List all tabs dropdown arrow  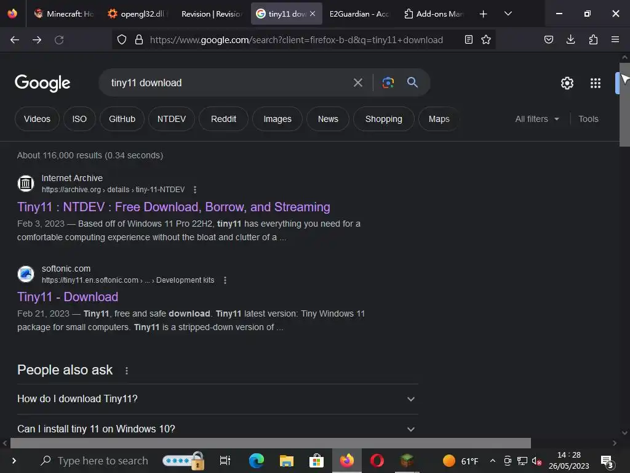pyautogui.click(x=508, y=14)
